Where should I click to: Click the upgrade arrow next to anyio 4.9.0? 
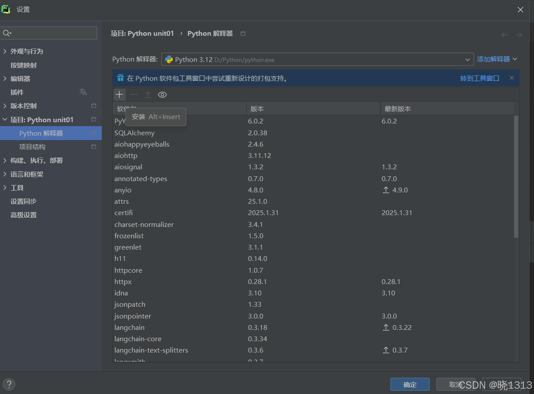(x=386, y=190)
